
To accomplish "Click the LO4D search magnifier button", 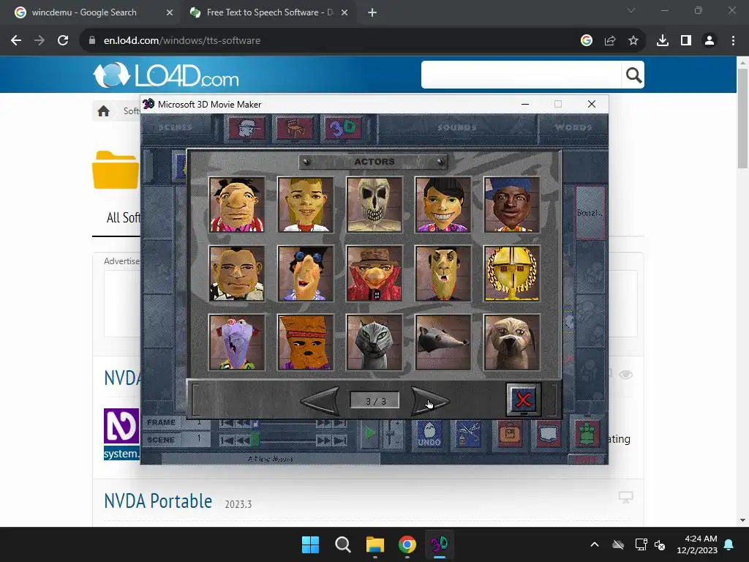I will [x=633, y=75].
